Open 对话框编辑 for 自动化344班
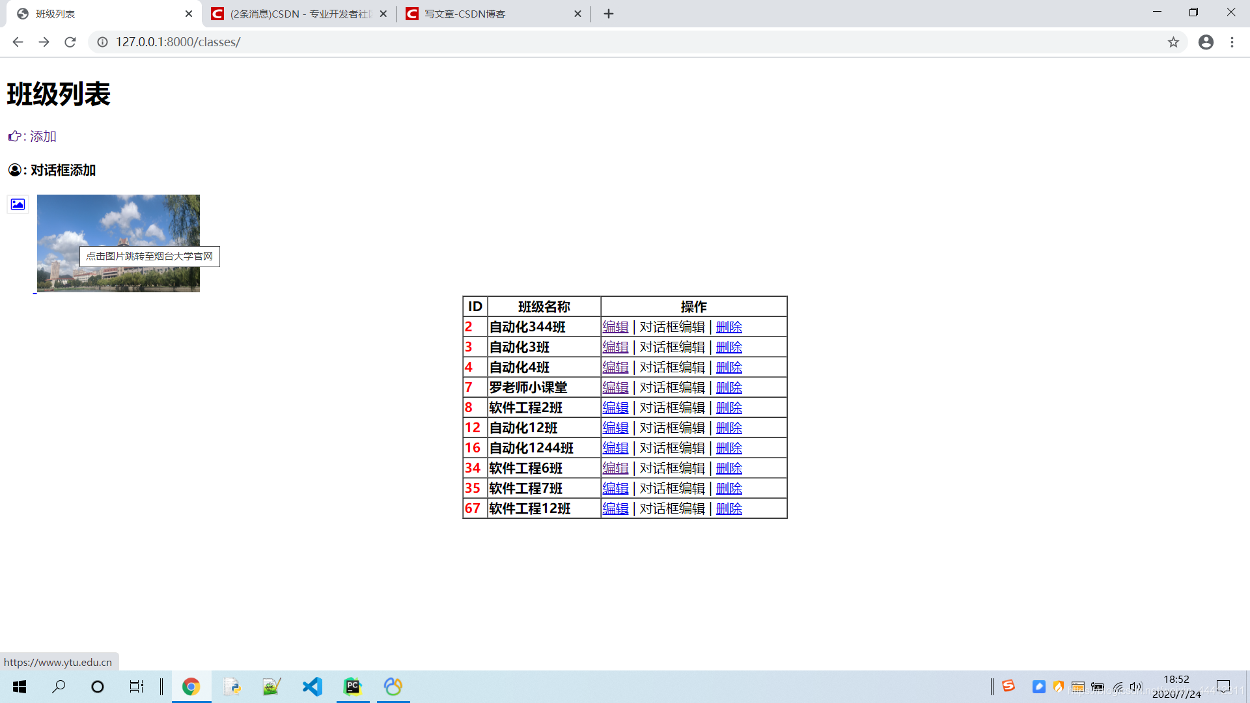 click(x=673, y=327)
